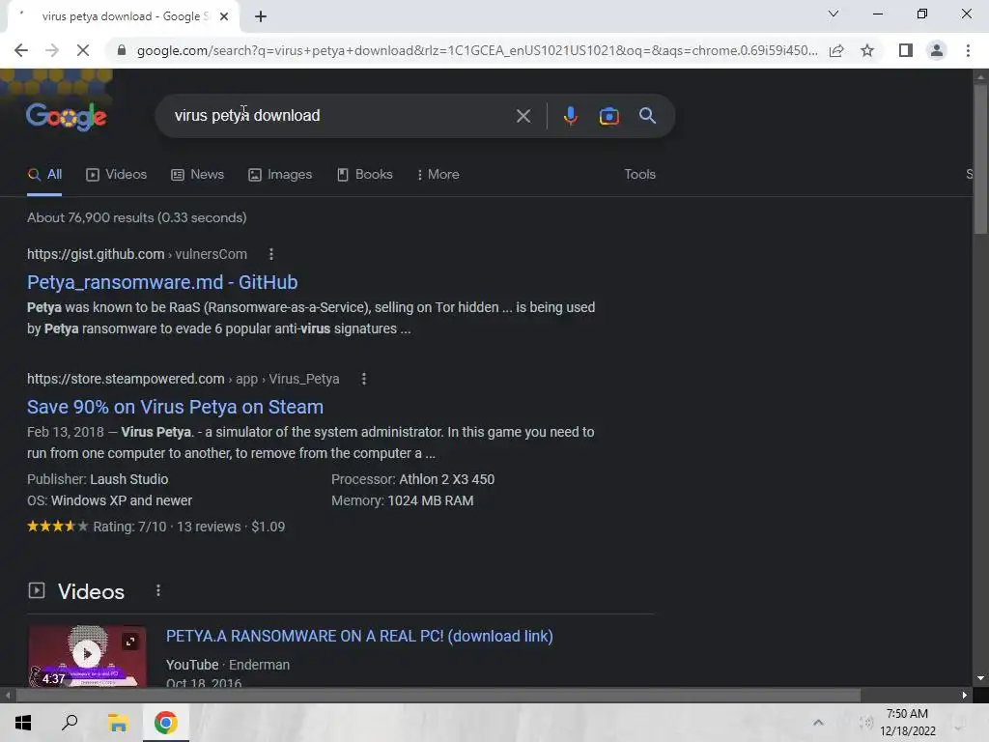The image size is (989, 742).
Task: Click scroll down arrow of page
Action: click(x=980, y=678)
